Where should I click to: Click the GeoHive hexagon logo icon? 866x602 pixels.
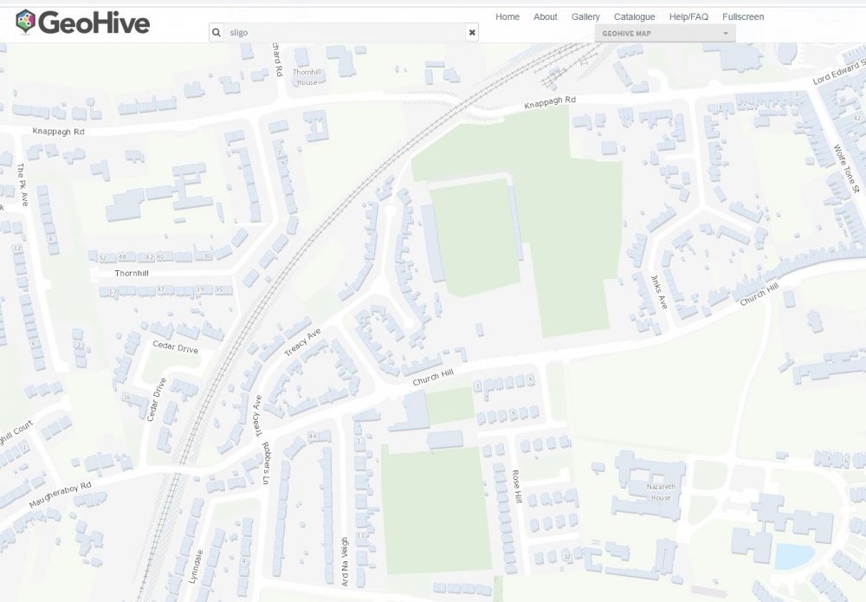coord(25,21)
